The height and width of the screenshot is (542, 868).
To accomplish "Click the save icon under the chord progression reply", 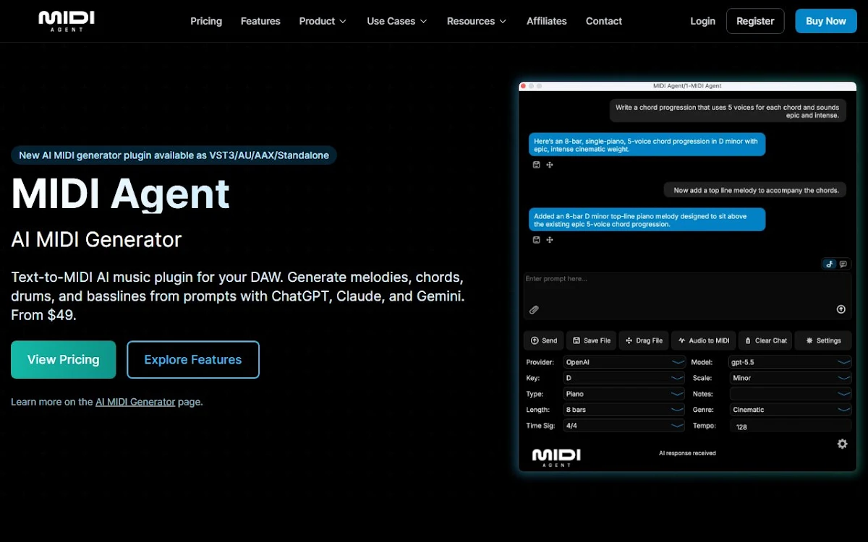I will [x=536, y=165].
